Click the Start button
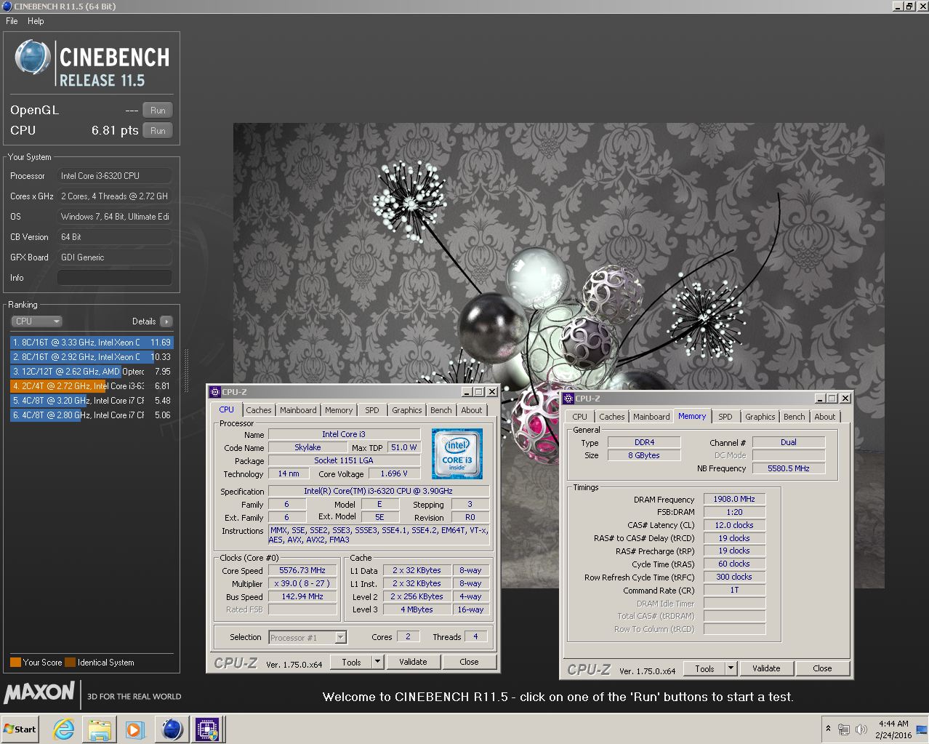The height and width of the screenshot is (744, 929). pyautogui.click(x=20, y=729)
